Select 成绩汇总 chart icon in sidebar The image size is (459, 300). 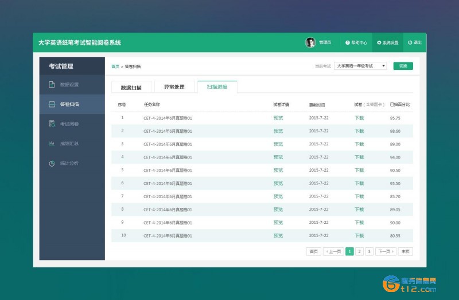pos(52,143)
